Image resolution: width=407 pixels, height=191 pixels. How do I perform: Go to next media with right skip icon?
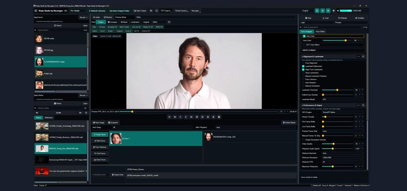80,113
